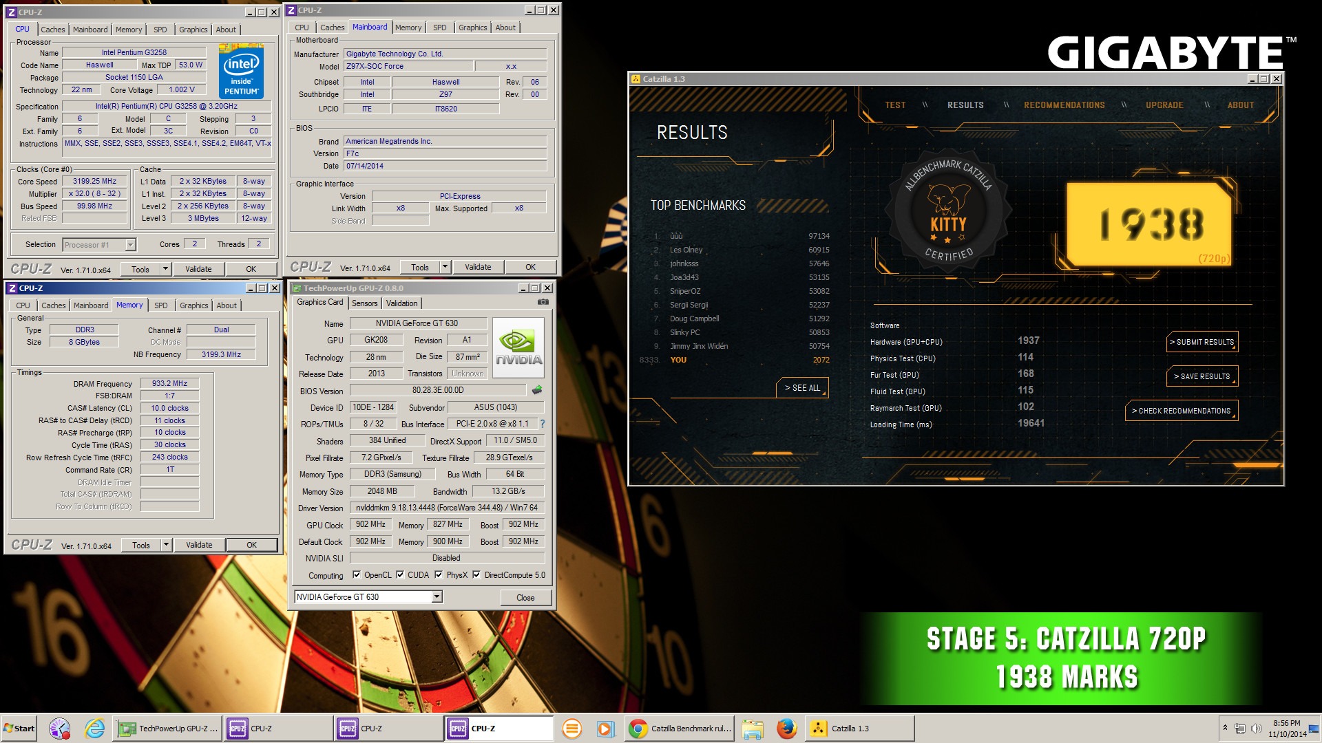Screen dimensions: 1322x743
Task: Click the clock-like taskbar icon near Start
Action: [60, 729]
